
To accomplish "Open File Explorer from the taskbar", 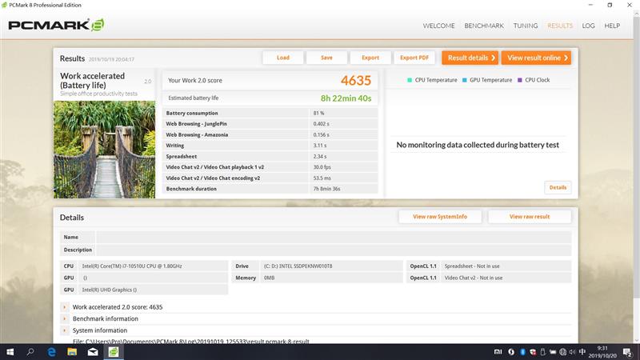I will (x=72, y=352).
